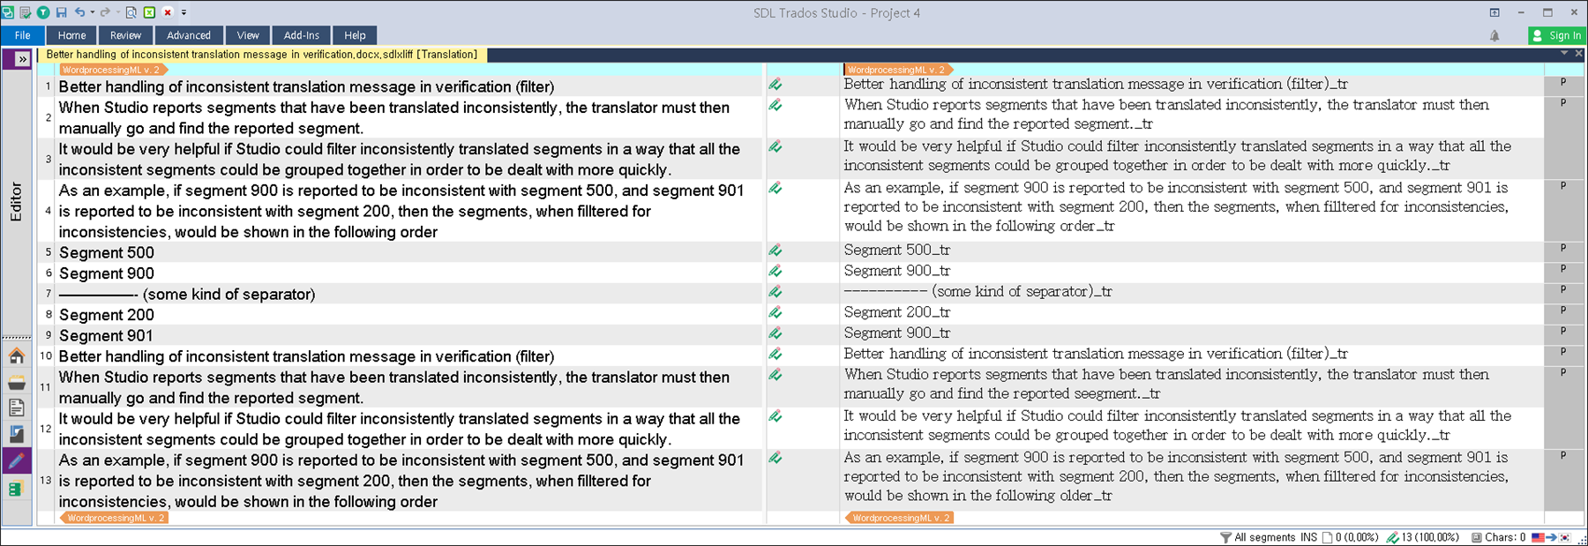Open the Undo history dropdown arrow

click(x=92, y=12)
